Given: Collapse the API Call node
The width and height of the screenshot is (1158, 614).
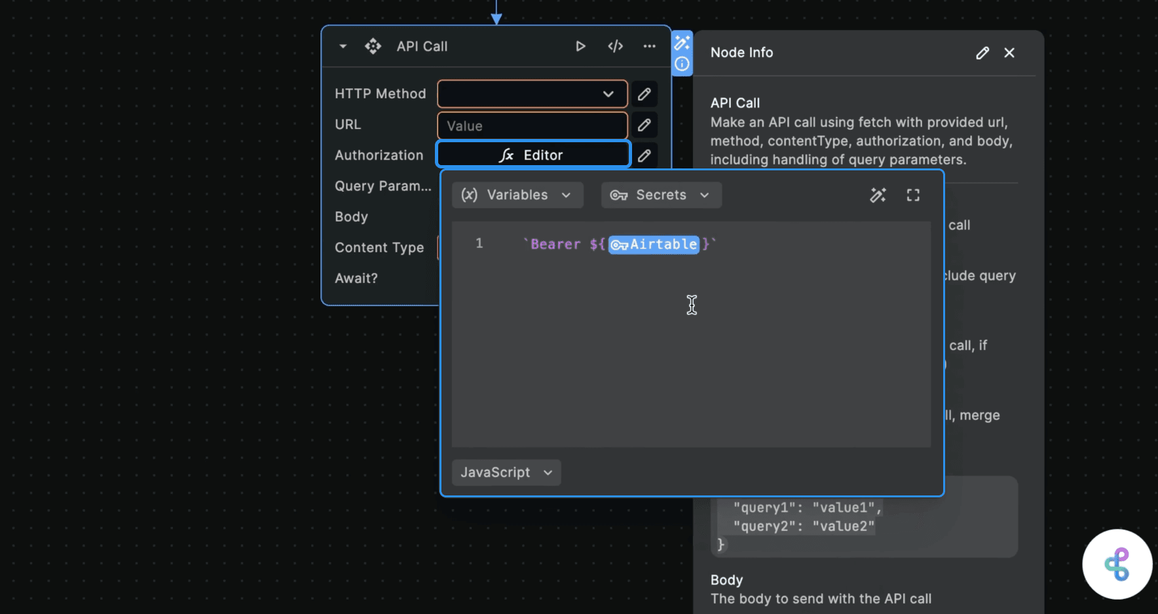Looking at the screenshot, I should pos(343,46).
